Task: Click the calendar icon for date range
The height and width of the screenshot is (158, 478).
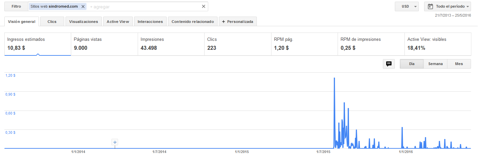Action: [x=430, y=7]
